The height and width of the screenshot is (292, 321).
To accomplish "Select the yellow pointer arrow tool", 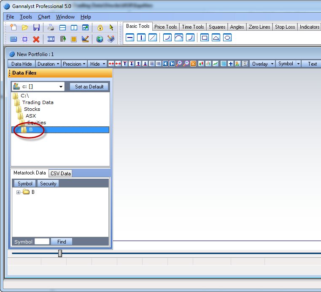I will click(111, 27).
